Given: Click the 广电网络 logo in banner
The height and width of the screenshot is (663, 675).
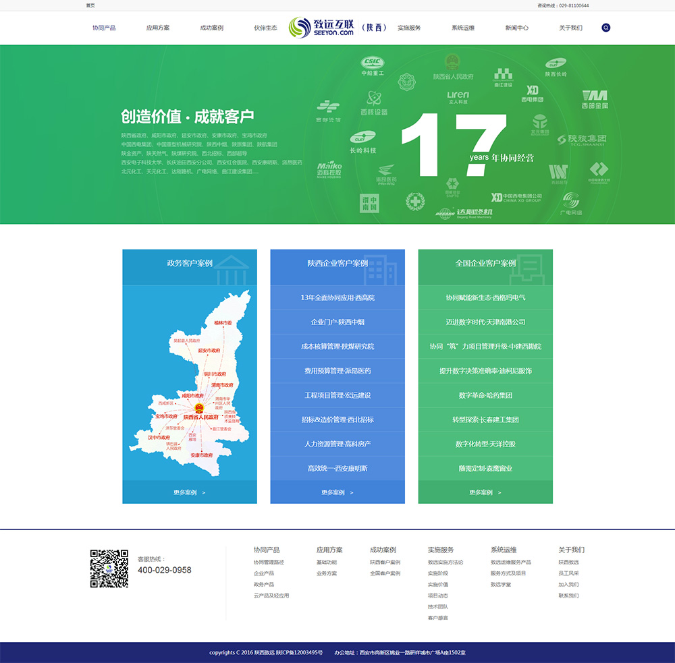Looking at the screenshot, I should coord(570,203).
